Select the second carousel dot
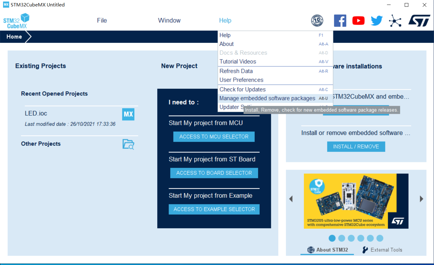Screen dimensions: 434x265 [341, 238]
